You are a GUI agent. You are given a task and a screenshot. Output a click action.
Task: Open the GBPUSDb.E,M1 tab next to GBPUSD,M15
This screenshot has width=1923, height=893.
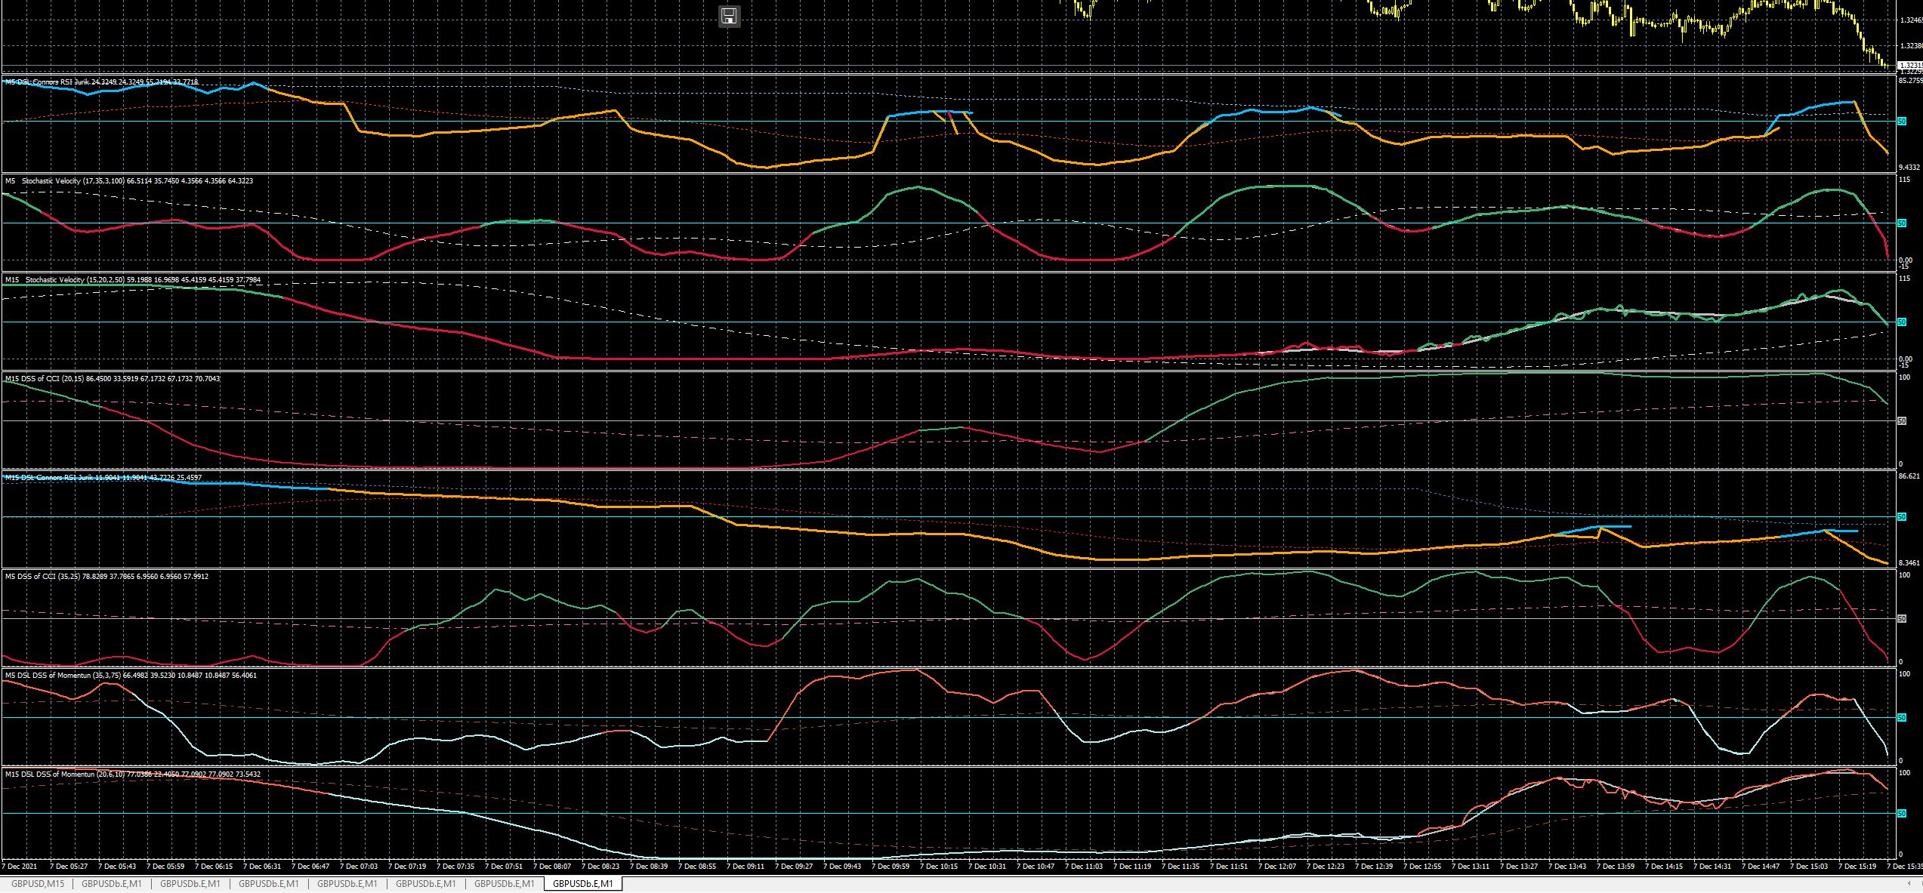(x=111, y=884)
